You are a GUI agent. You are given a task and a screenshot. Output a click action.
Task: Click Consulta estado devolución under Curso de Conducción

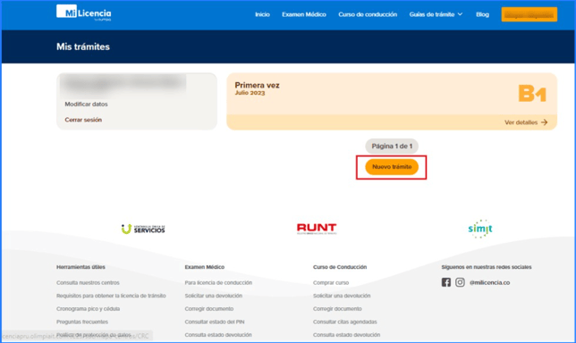click(x=346, y=335)
